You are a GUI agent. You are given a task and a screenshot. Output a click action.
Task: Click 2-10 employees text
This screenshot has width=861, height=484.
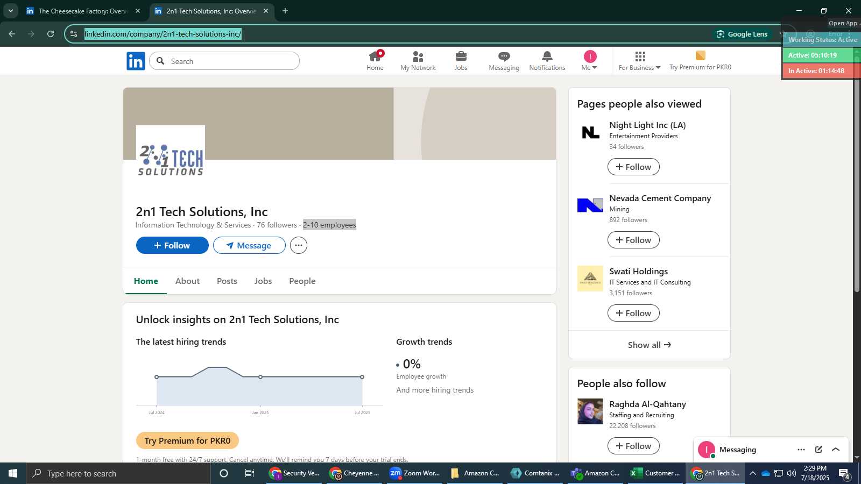329,225
